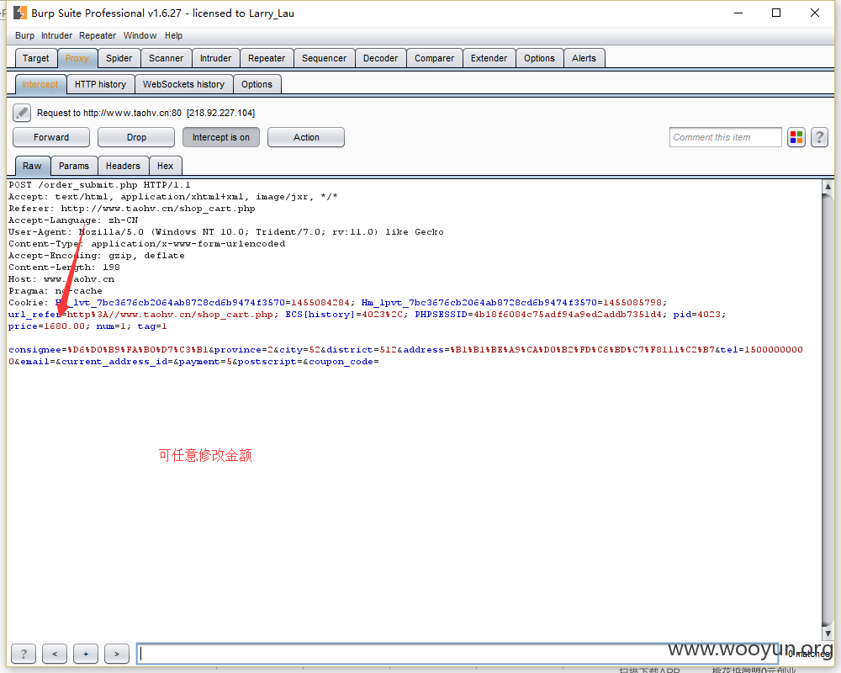Image resolution: width=841 pixels, height=673 pixels.
Task: Switch to the Headers request view
Action: pyautogui.click(x=123, y=166)
